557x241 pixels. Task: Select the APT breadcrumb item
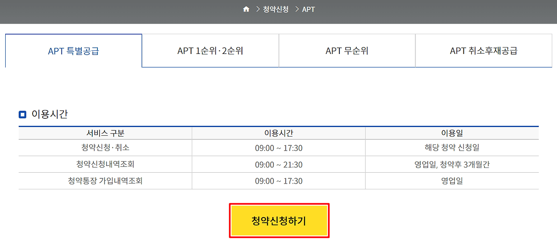pyautogui.click(x=309, y=9)
